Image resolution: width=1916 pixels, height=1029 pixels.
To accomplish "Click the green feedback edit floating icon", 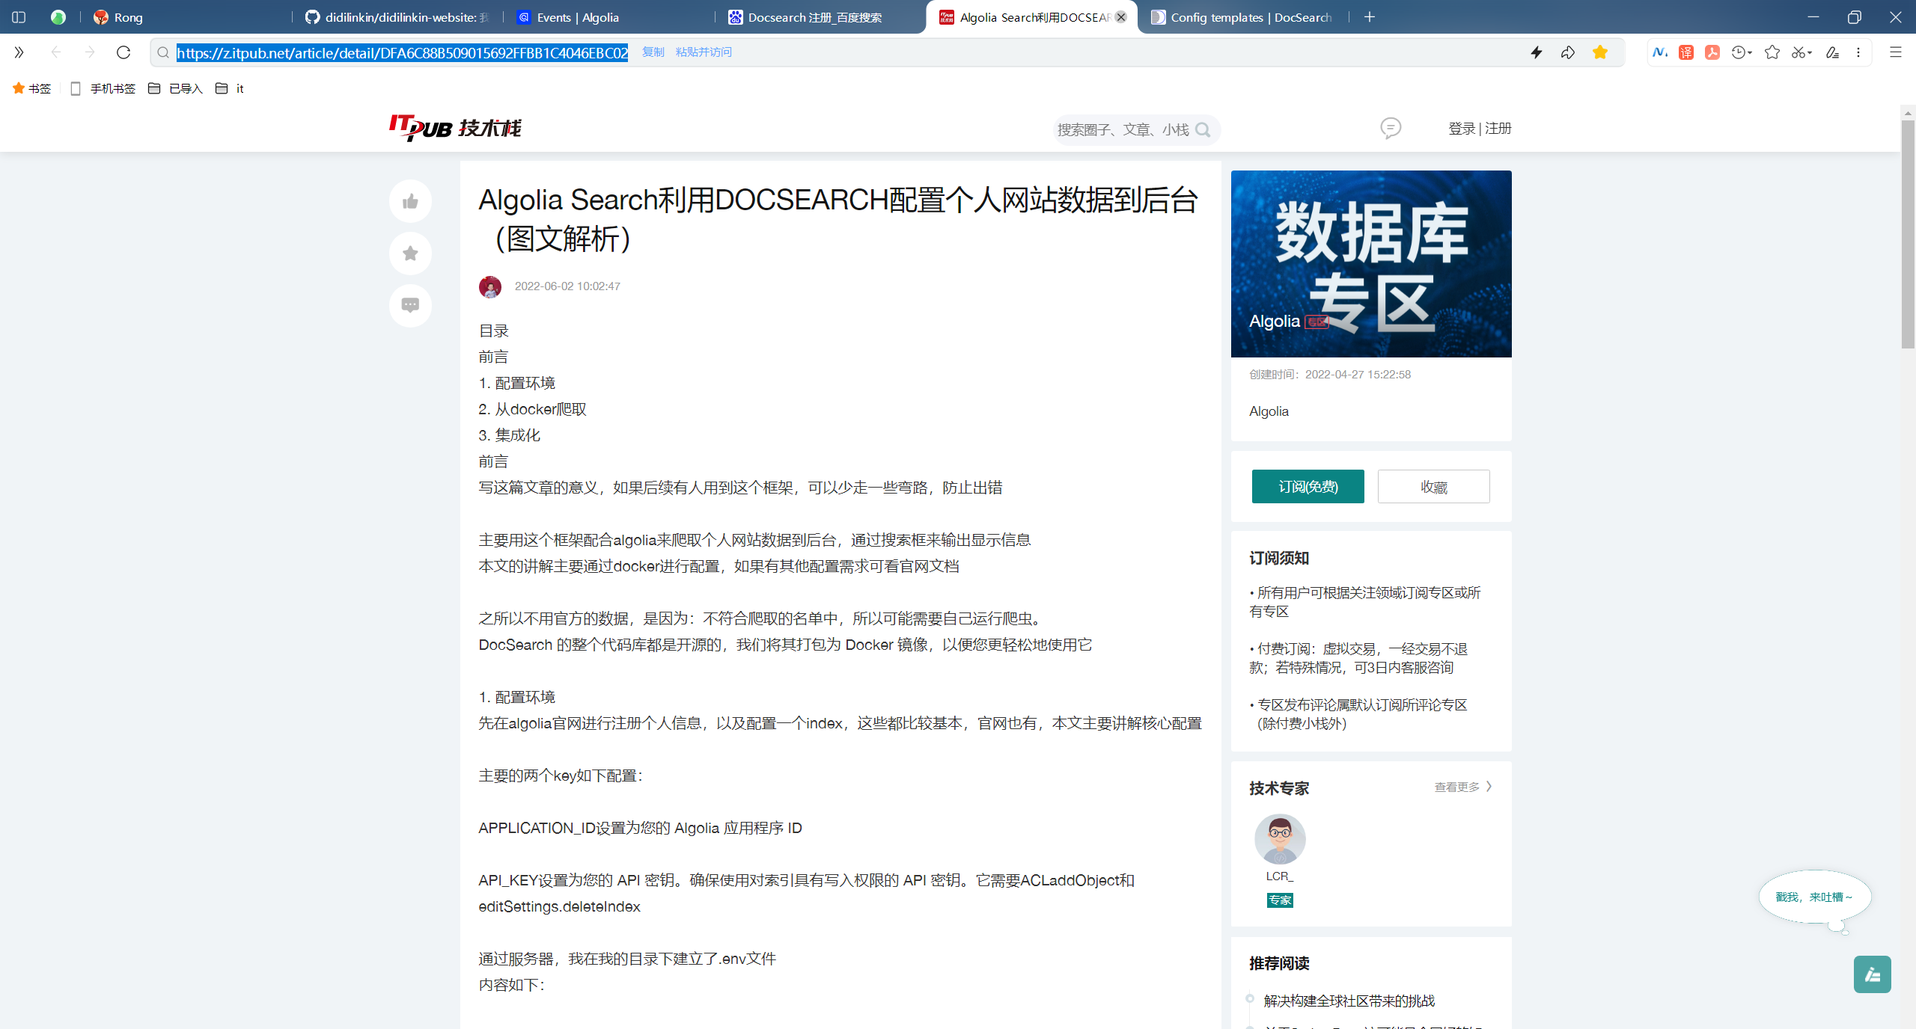I will pyautogui.click(x=1872, y=974).
